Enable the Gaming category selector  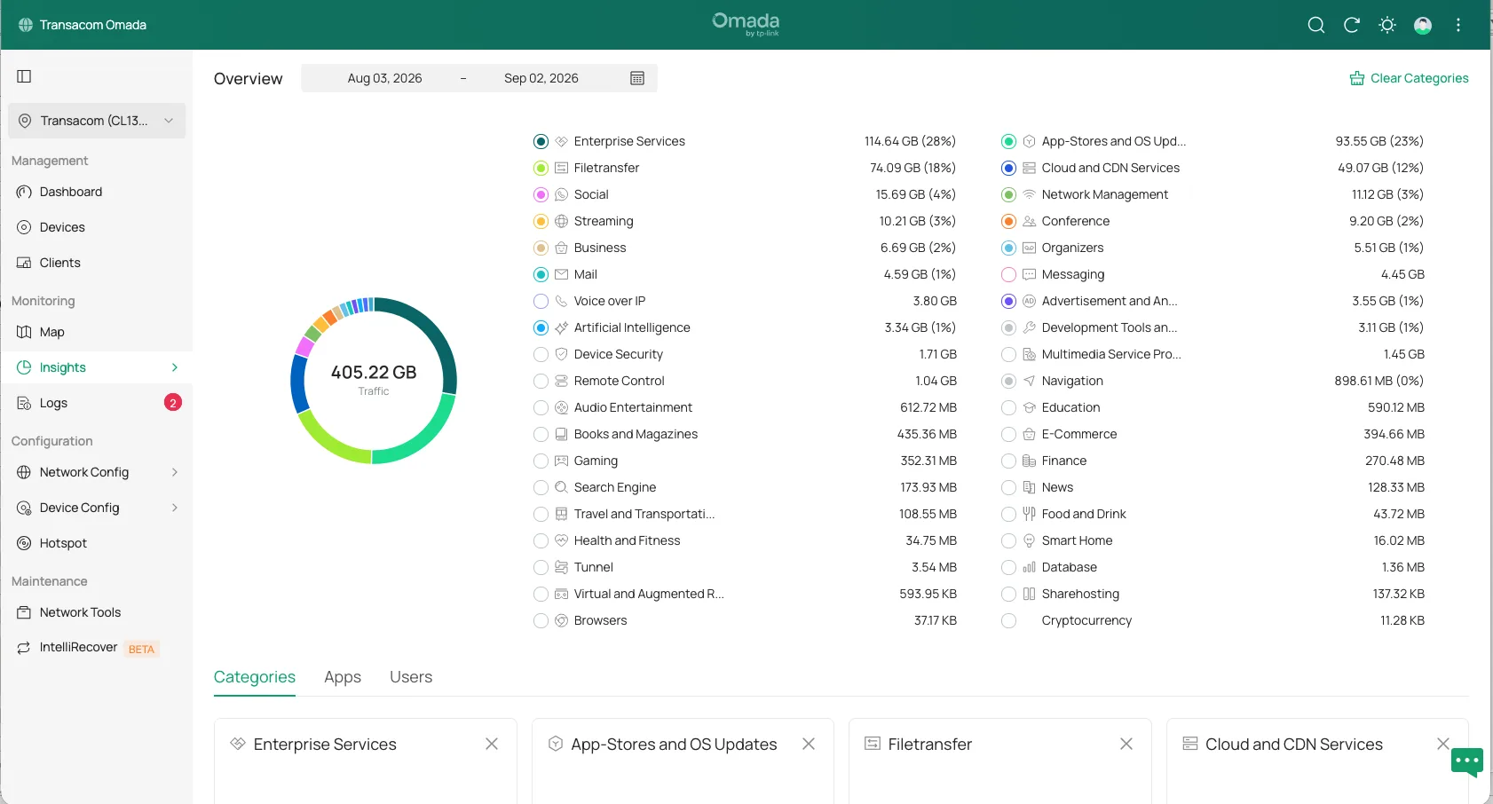[541, 461]
